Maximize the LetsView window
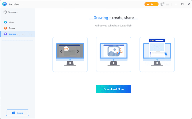Image resolution: width=192 pixels, height=119 pixels. coord(182,4)
